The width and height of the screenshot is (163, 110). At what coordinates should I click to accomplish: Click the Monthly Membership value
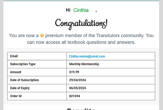tap(84, 64)
